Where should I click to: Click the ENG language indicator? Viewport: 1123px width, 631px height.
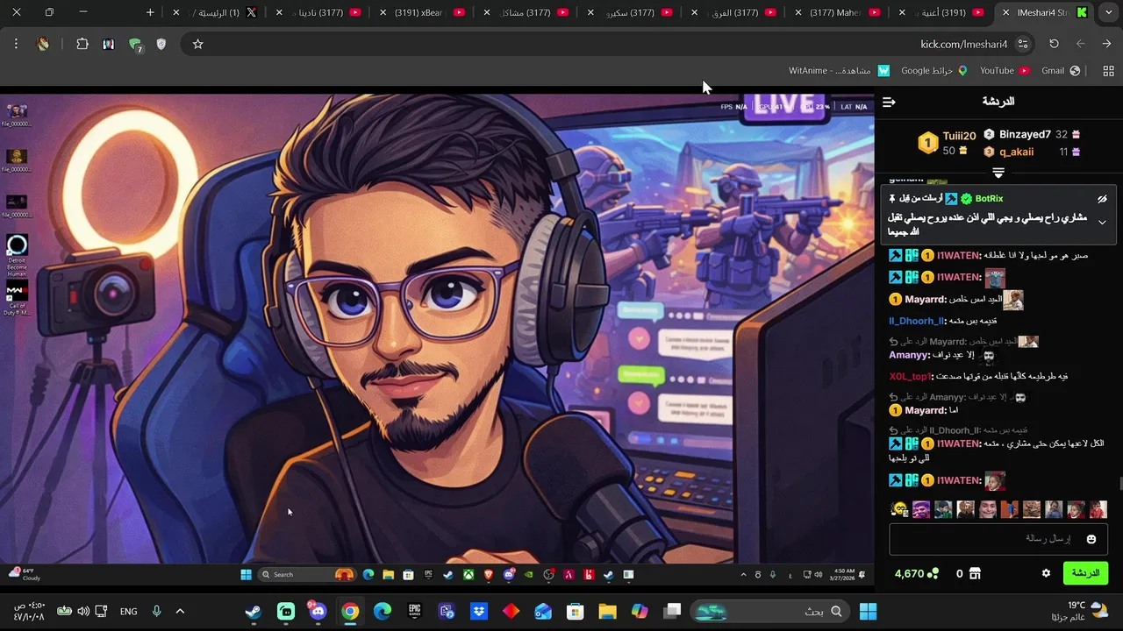(x=129, y=611)
